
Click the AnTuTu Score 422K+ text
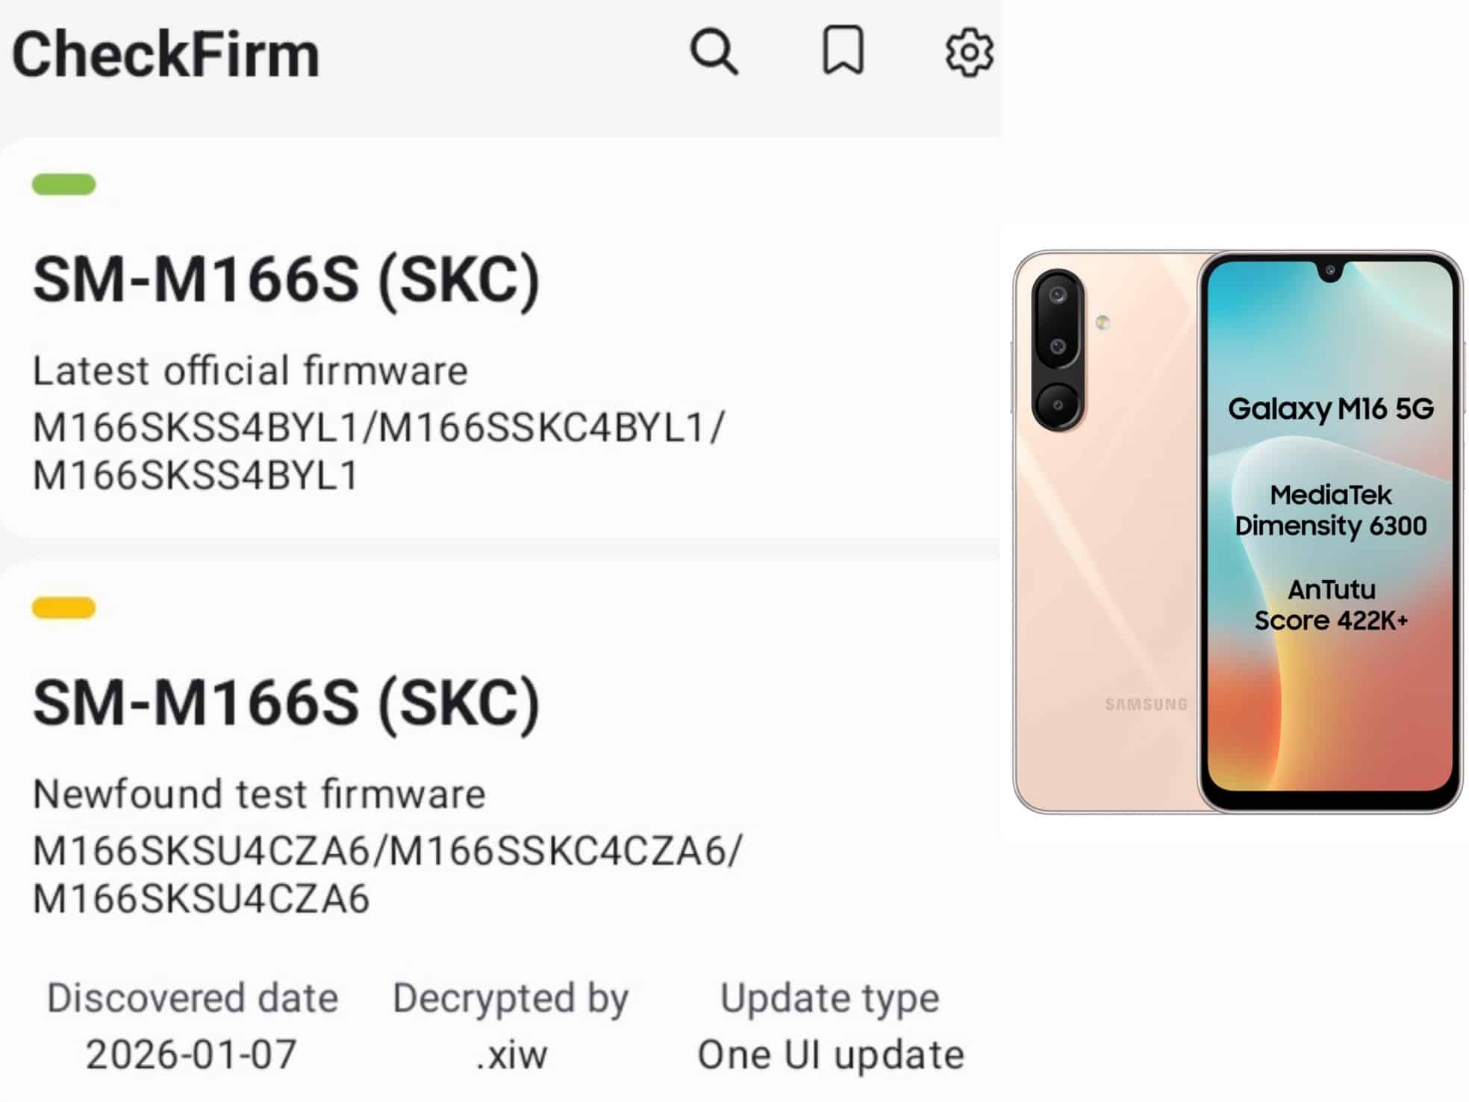pos(1331,605)
